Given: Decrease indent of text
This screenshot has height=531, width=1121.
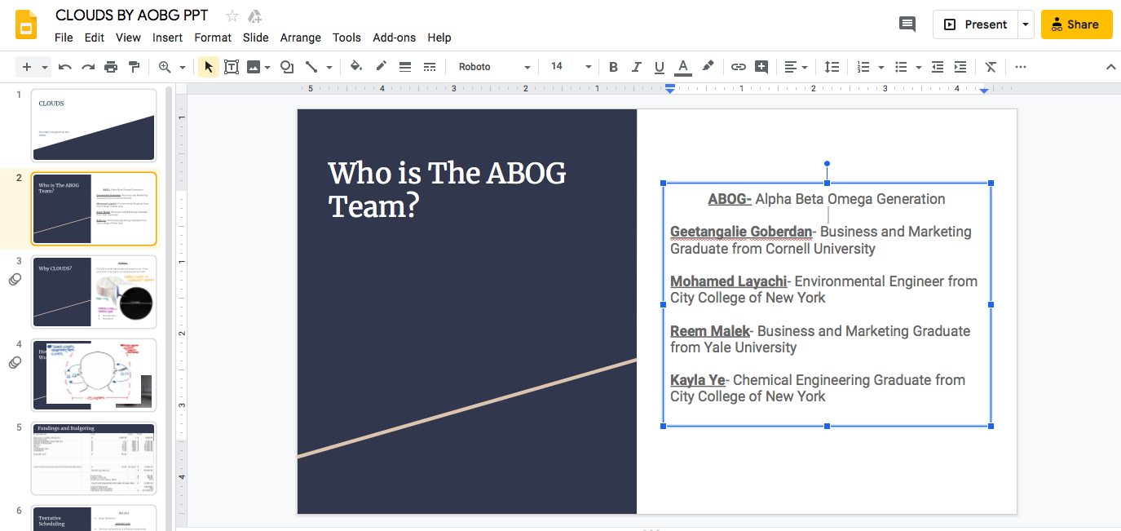Looking at the screenshot, I should pos(938,67).
